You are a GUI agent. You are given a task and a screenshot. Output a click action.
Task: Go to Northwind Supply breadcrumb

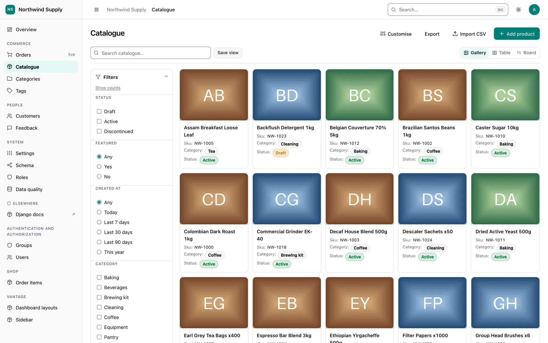pyautogui.click(x=126, y=10)
